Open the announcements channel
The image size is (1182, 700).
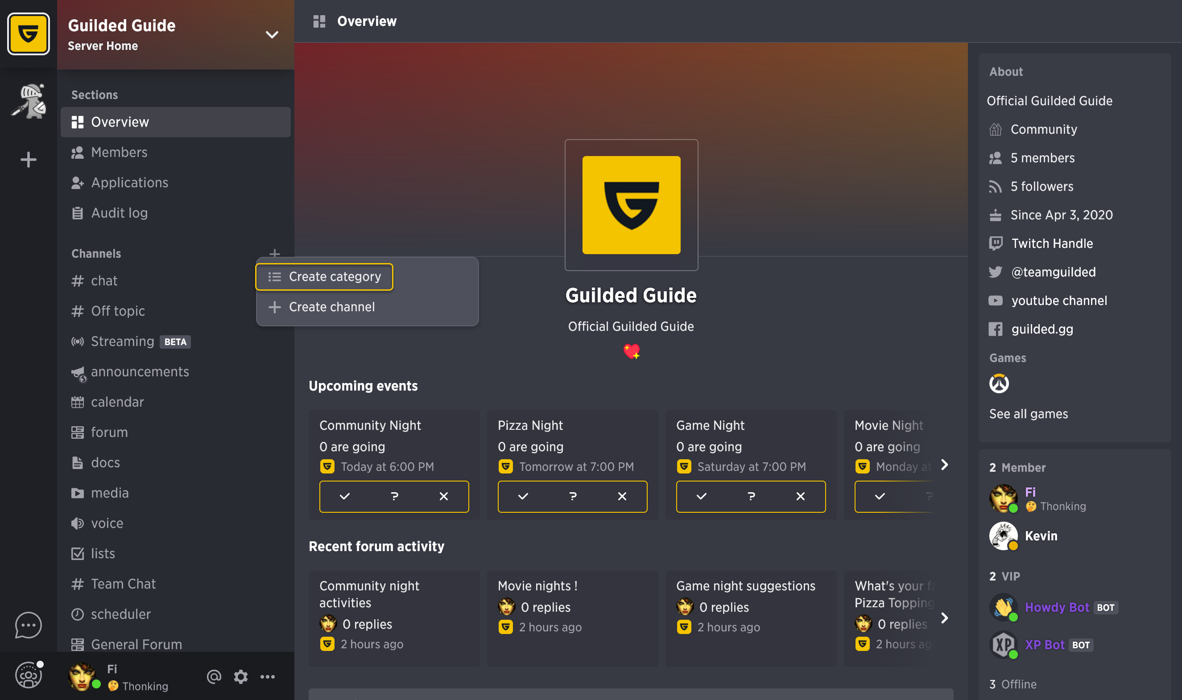point(176,372)
